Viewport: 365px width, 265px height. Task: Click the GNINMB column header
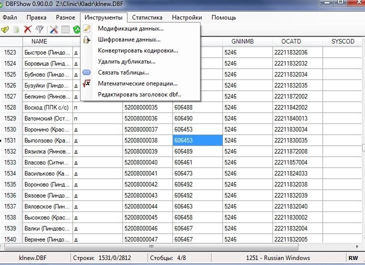point(247,41)
